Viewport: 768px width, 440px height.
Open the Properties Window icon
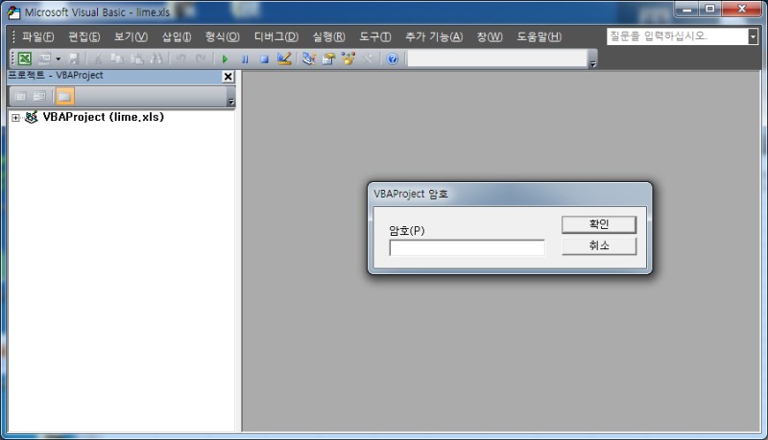[328, 58]
